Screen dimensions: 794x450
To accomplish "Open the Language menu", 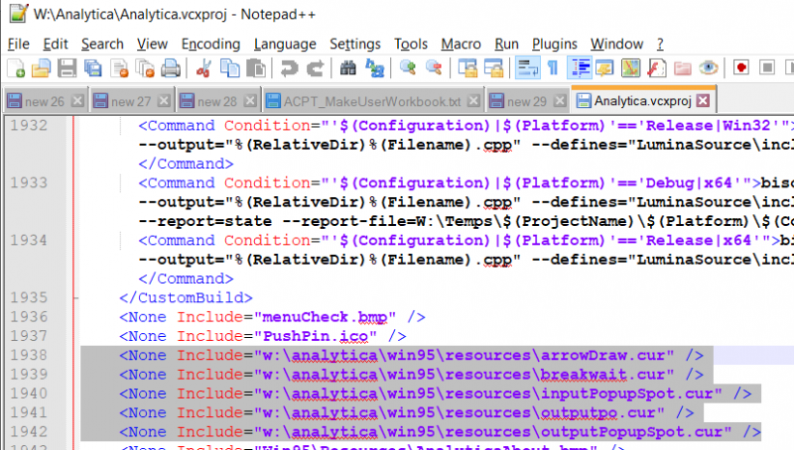I will click(x=285, y=45).
